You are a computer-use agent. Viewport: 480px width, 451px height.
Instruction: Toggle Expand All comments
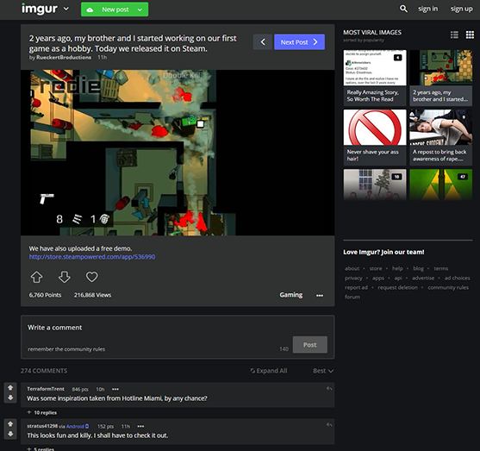pyautogui.click(x=269, y=371)
